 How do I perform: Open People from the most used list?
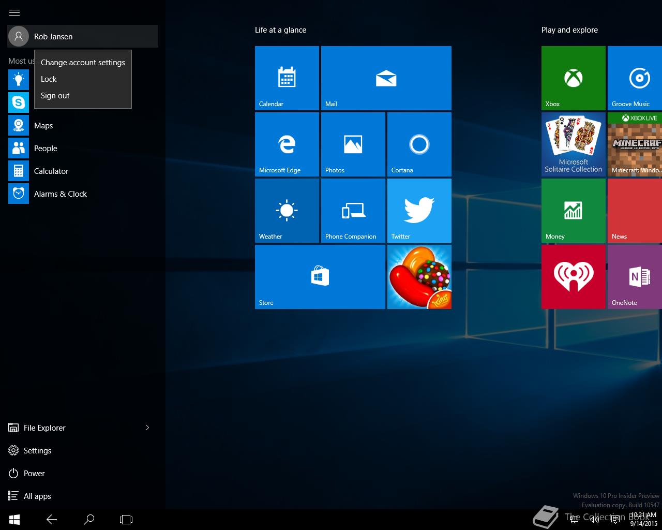83,148
